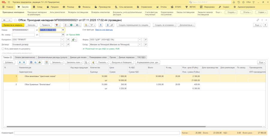This screenshot has width=270, height=137.
Task: Click the search box 'Поиск Ctrl+Shift+F'
Action: point(210,2)
